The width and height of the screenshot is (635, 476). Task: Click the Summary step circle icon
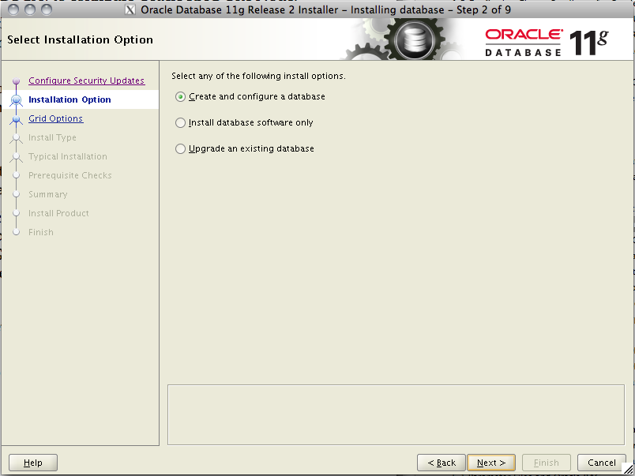click(x=17, y=194)
